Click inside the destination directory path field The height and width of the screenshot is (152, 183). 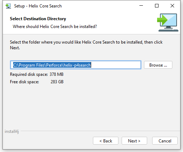[76, 65]
